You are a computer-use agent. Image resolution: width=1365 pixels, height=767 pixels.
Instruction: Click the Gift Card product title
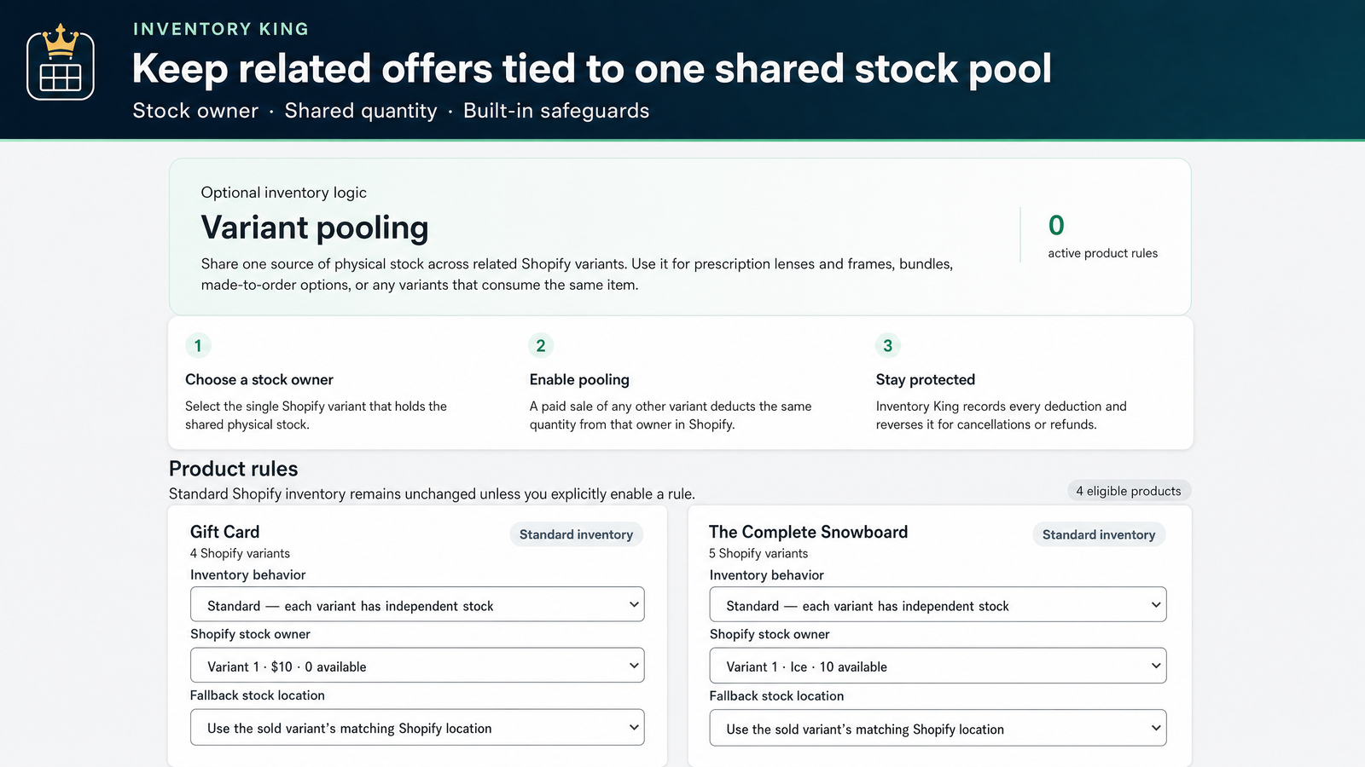tap(225, 532)
